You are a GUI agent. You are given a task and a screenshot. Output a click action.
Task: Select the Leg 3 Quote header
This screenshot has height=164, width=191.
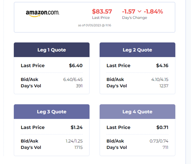52,112
